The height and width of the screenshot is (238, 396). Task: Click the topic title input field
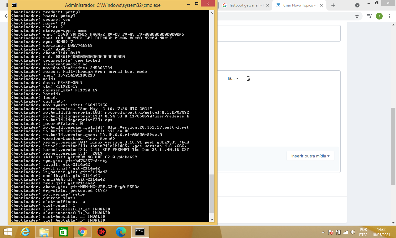tap(279, 33)
